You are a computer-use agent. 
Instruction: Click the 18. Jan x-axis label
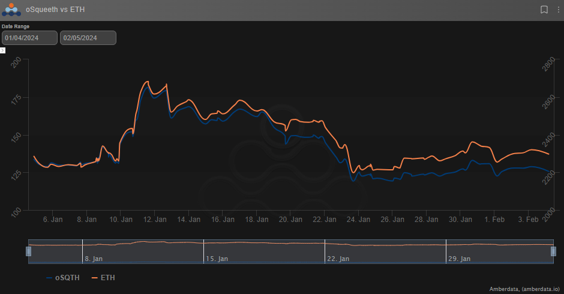256,220
